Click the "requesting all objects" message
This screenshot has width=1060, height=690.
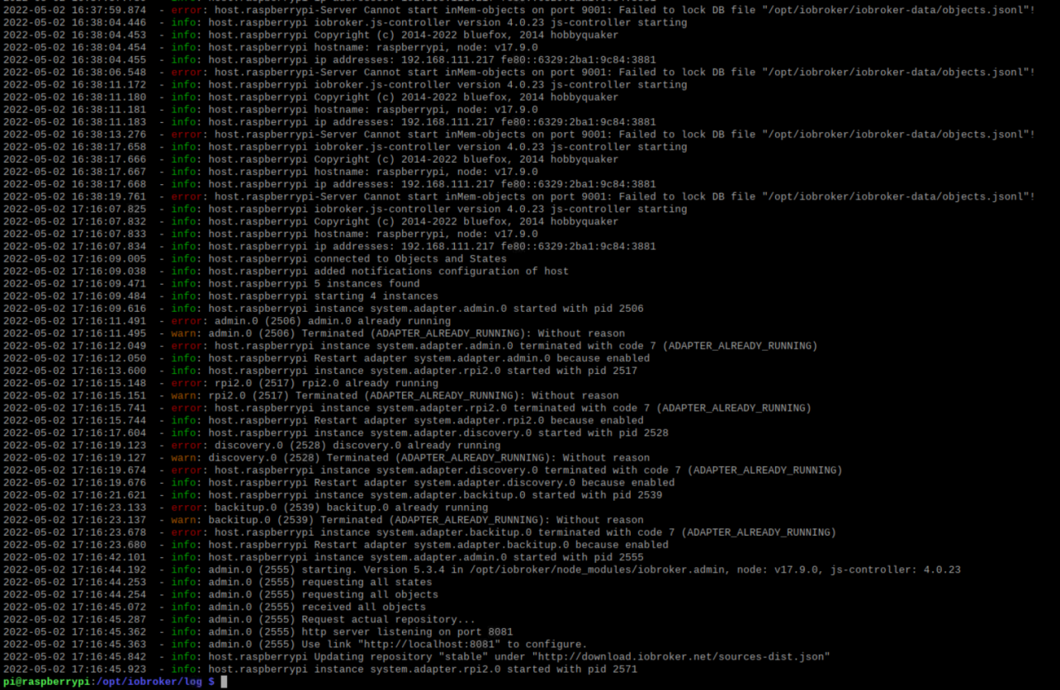370,594
